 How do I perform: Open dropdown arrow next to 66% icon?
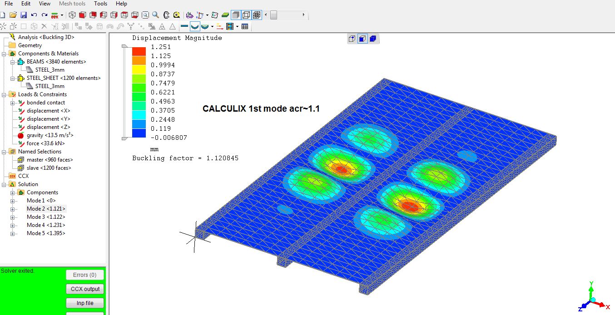[62, 15]
